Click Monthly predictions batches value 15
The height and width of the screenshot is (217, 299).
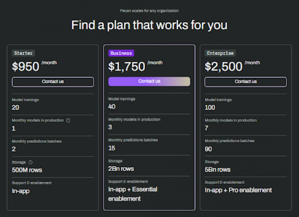pyautogui.click(x=111, y=148)
